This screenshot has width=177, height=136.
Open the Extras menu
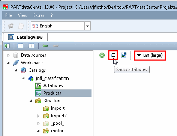click(x=39, y=15)
